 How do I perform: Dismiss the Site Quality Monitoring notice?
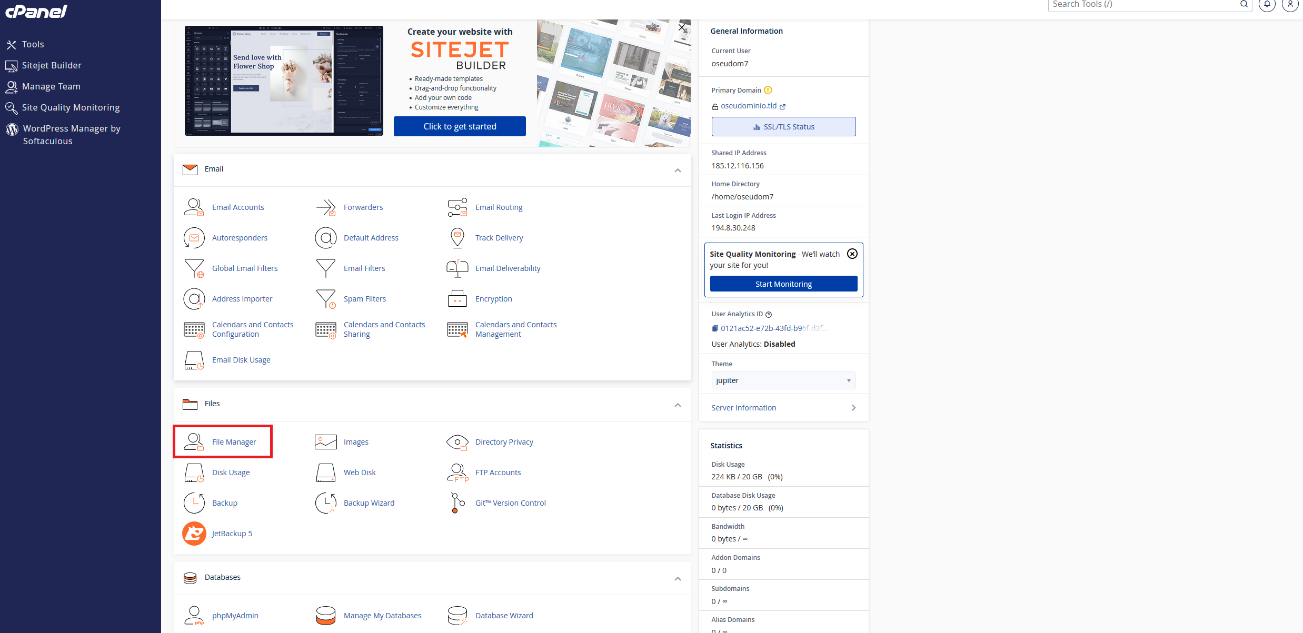[x=852, y=254]
